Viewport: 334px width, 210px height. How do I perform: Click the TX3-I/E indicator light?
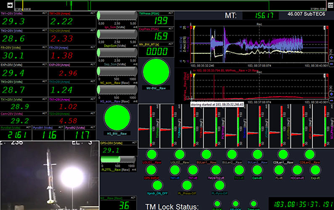point(239,170)
